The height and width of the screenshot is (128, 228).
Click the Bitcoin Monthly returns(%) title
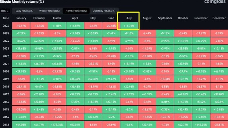coord(22,2)
